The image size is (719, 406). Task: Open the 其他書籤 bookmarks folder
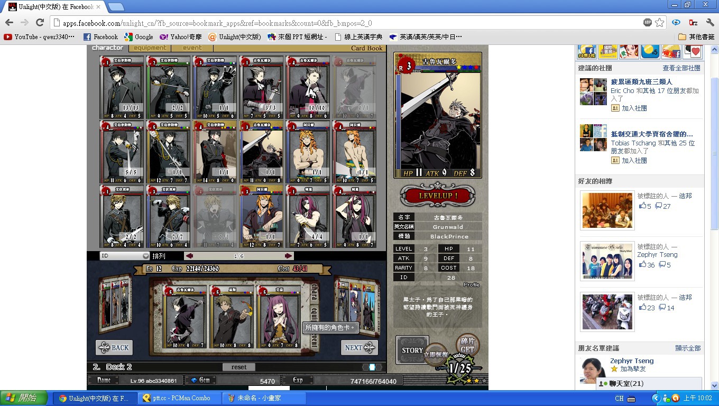pyautogui.click(x=696, y=37)
